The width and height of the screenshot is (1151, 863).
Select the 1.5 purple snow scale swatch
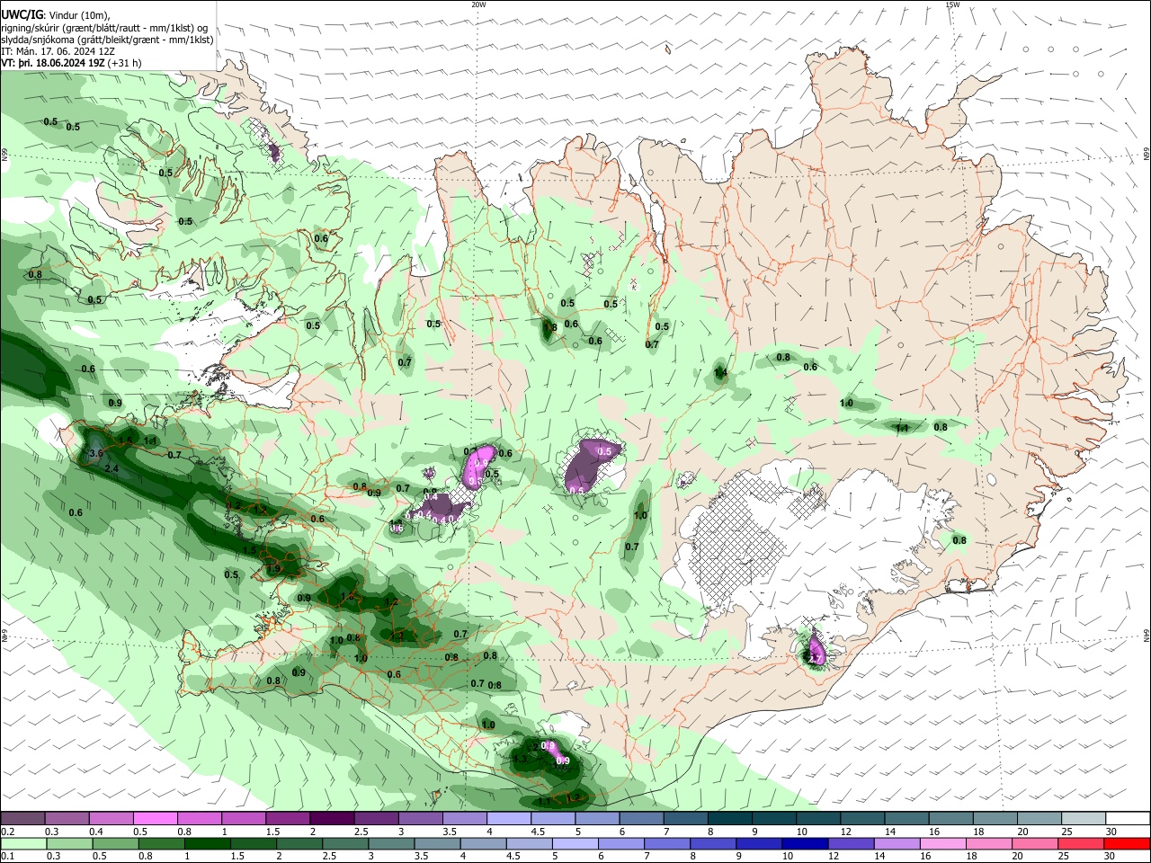(287, 819)
